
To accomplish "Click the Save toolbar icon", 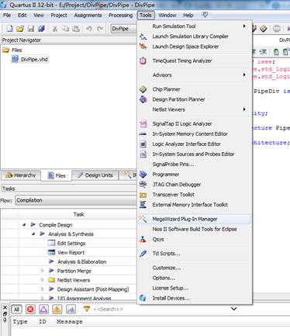I will [31, 29].
